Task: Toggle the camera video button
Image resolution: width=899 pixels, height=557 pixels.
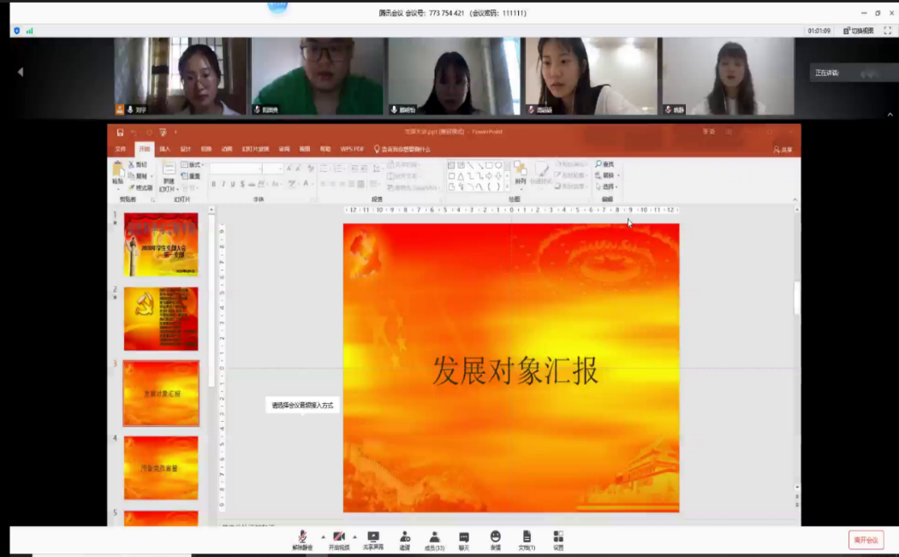Action: [x=339, y=539]
